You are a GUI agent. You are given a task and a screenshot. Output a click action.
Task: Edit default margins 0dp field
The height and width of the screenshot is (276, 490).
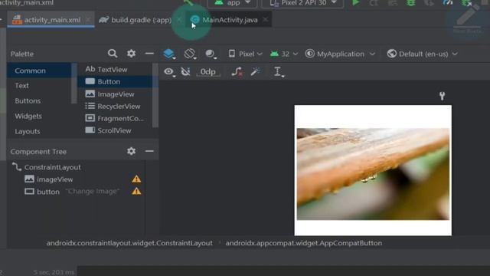(208, 71)
